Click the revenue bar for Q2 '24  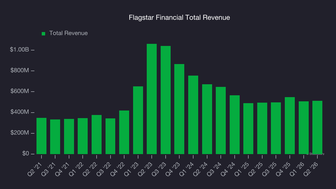tap(207, 119)
